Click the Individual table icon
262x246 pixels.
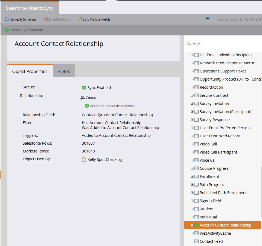point(196,217)
